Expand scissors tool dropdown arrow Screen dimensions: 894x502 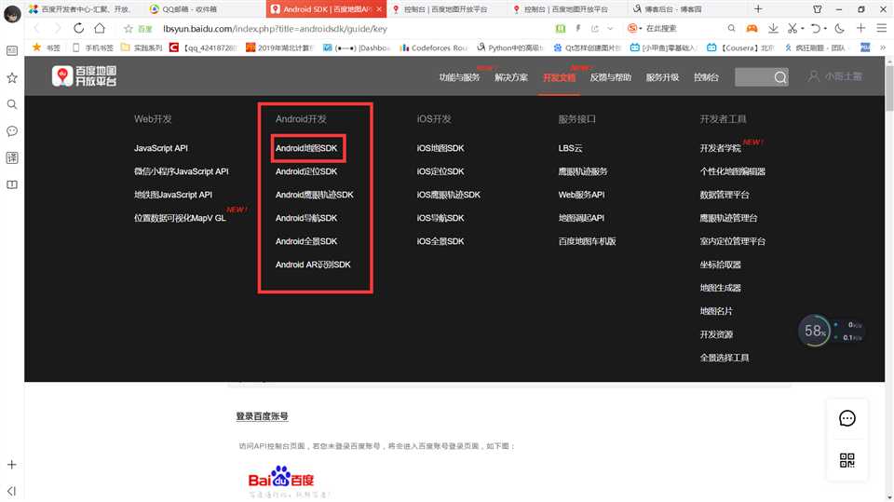coord(802,29)
